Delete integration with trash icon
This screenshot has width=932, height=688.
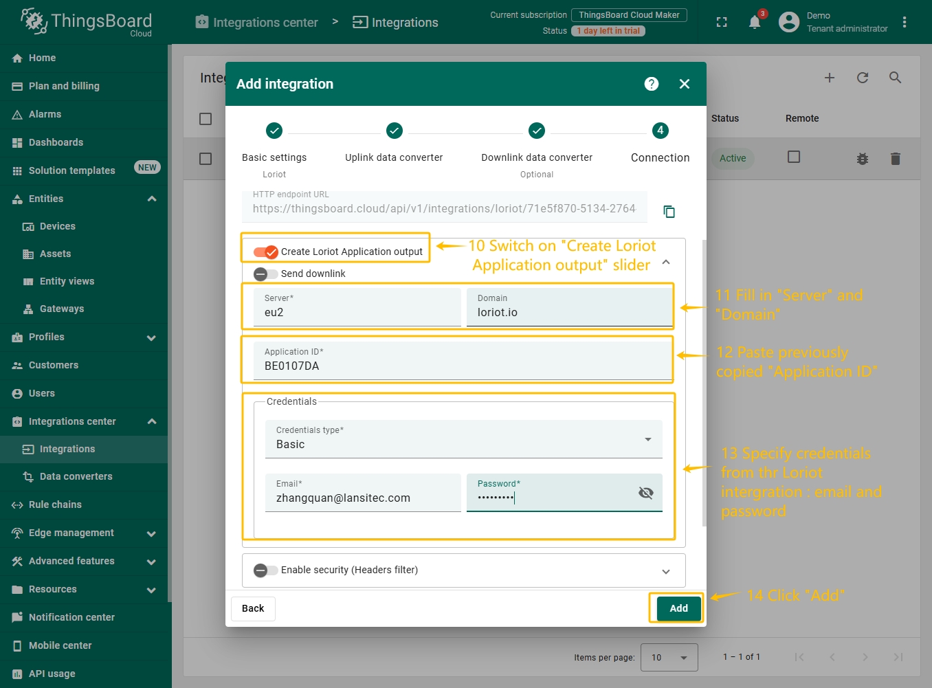895,159
